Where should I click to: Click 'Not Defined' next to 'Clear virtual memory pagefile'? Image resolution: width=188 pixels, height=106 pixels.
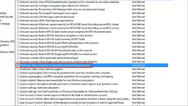[x=138, y=69]
